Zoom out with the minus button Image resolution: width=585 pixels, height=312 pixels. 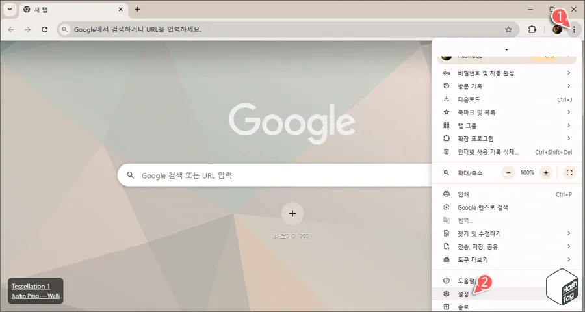pyautogui.click(x=508, y=173)
